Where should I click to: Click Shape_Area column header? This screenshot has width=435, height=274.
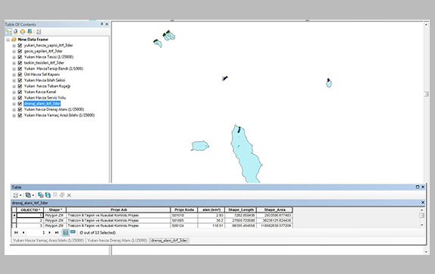[x=274, y=209]
